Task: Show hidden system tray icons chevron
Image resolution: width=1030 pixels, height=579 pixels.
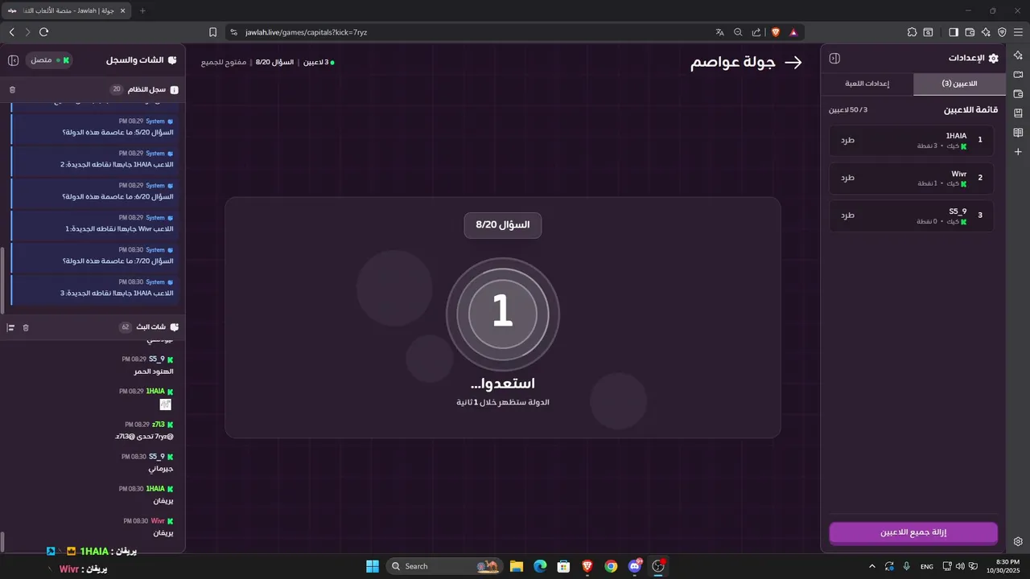Action: (872, 566)
